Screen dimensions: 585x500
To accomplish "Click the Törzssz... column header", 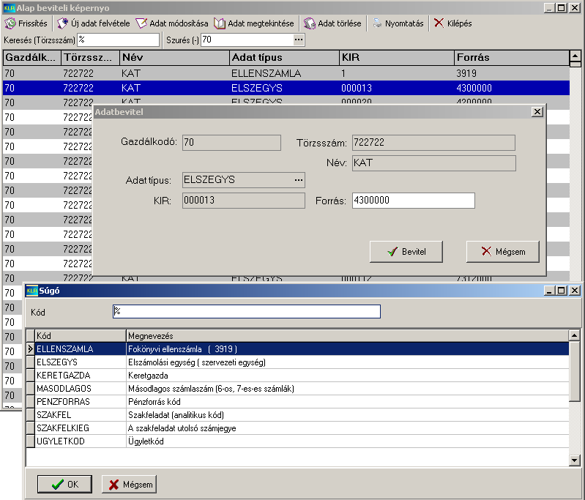I will [90, 57].
